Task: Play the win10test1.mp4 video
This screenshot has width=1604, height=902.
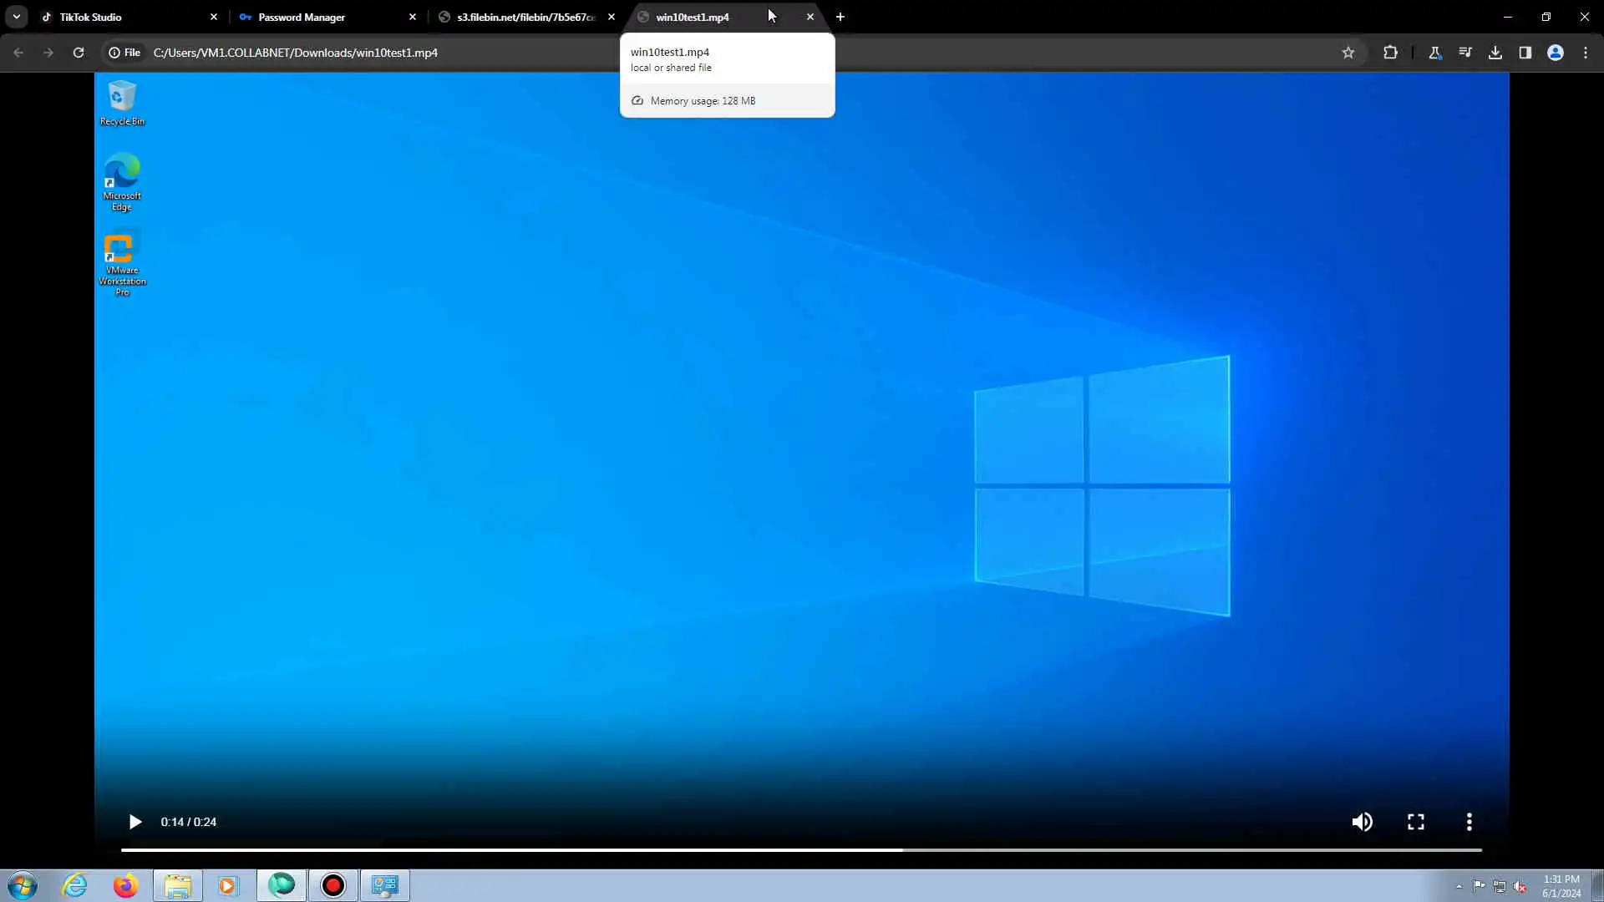Action: (135, 822)
